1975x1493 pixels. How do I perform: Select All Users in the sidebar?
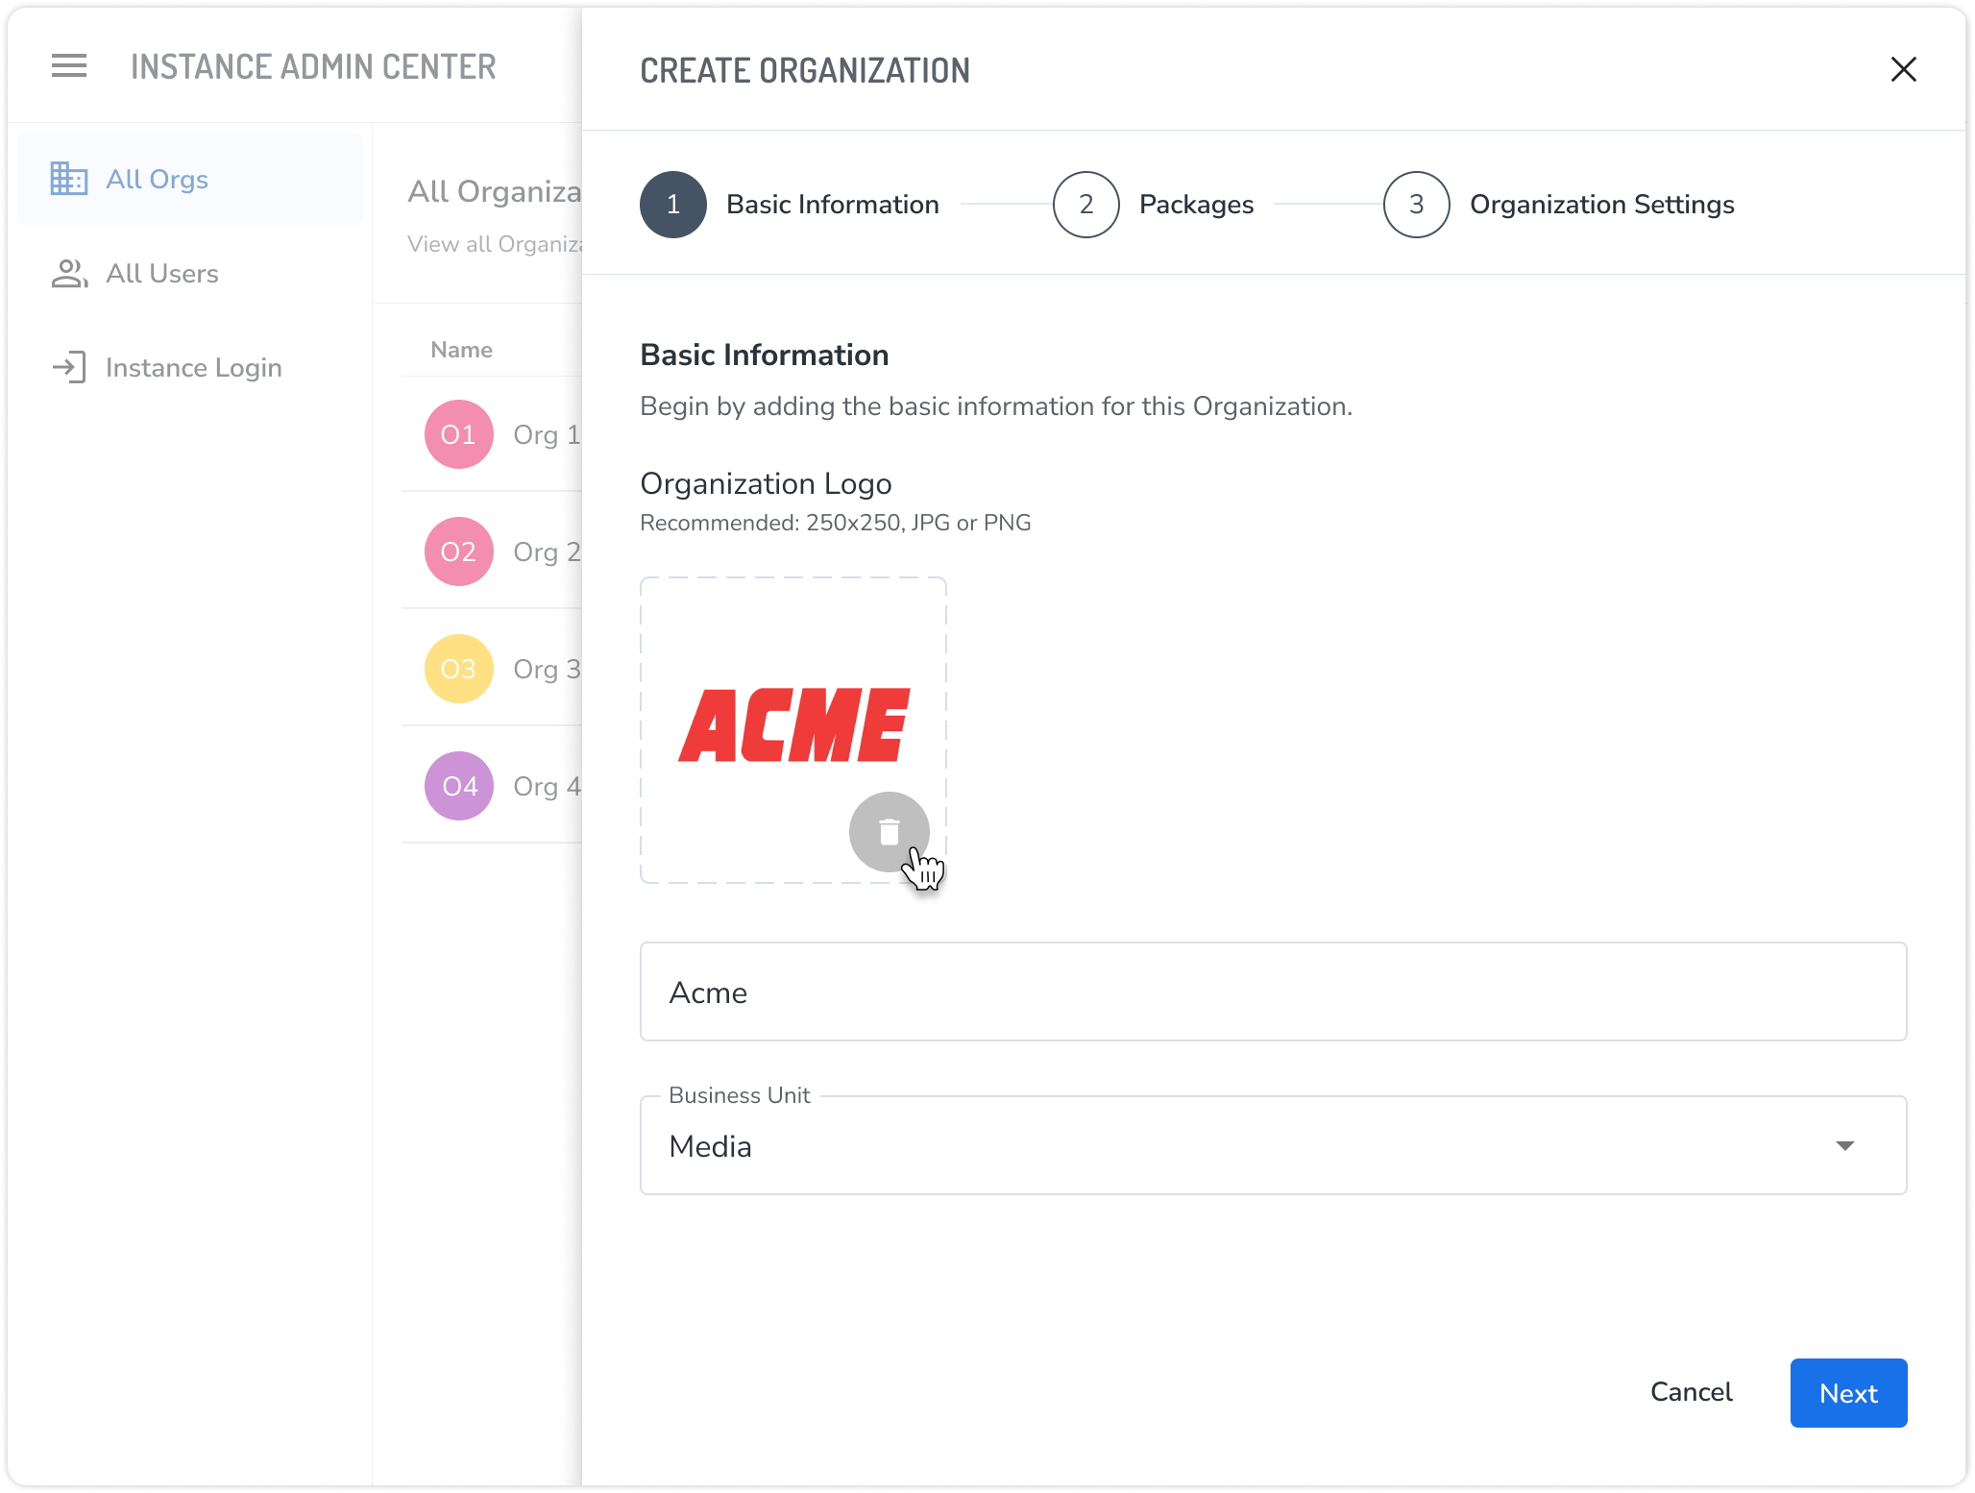click(162, 274)
